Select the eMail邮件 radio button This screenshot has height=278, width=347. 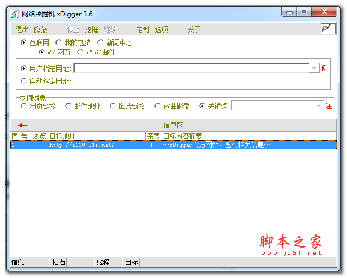click(80, 52)
